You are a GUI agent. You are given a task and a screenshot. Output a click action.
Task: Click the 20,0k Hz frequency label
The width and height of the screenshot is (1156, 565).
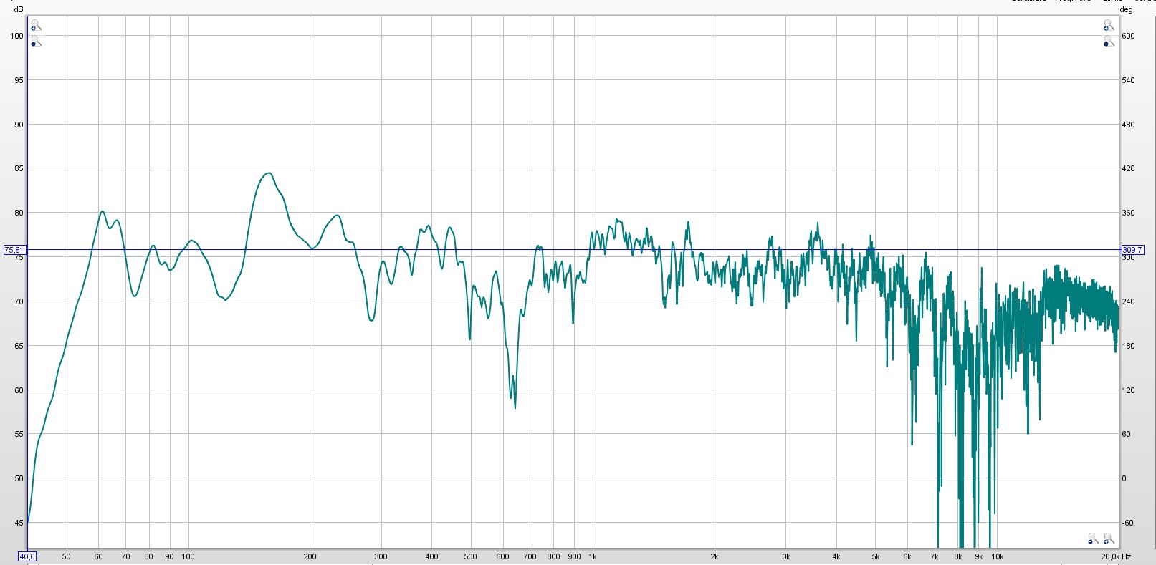[x=1116, y=556]
